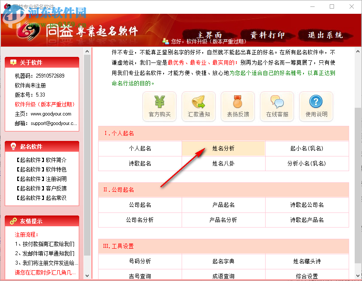The height and width of the screenshot is (281, 362).
Task: Click the pin icon beside 关于软件
Action: 14,62
